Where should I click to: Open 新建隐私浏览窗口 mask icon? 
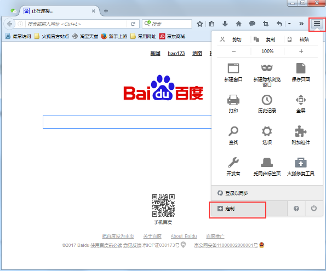[x=267, y=68]
